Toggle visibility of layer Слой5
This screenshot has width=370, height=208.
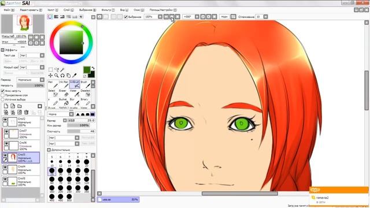click(5, 179)
